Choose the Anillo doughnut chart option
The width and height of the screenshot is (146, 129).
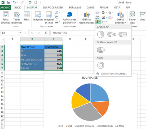tap(101, 65)
